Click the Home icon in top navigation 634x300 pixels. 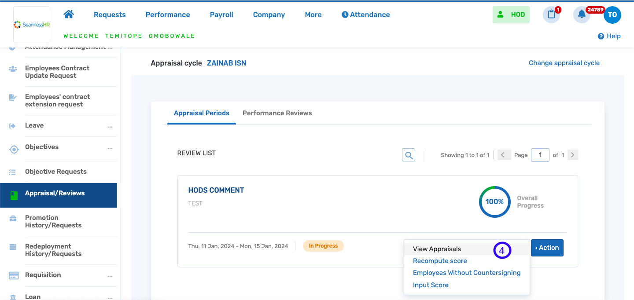coord(68,15)
